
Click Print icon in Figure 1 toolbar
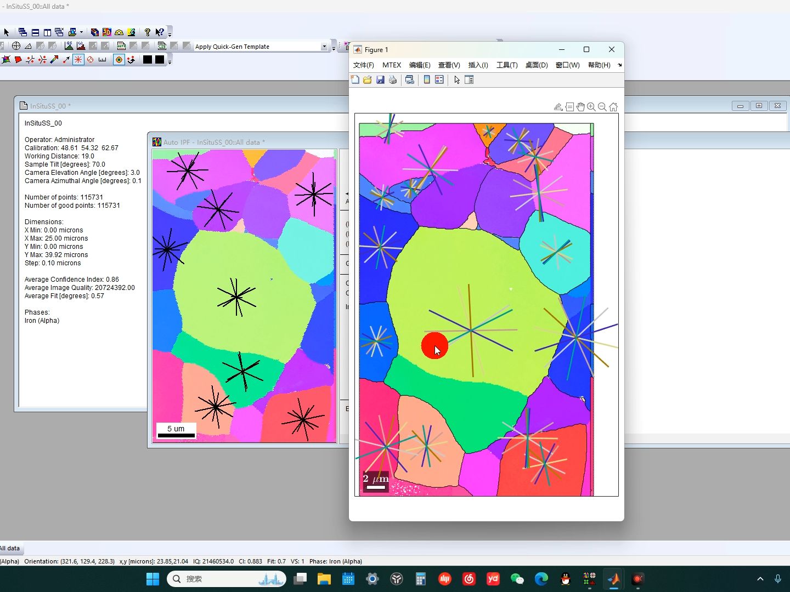click(x=393, y=80)
